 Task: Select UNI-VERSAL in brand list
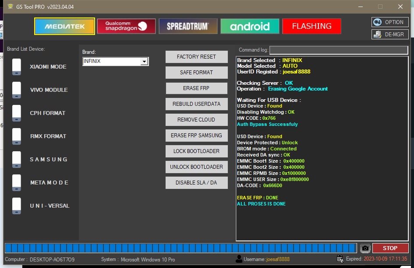click(50, 206)
